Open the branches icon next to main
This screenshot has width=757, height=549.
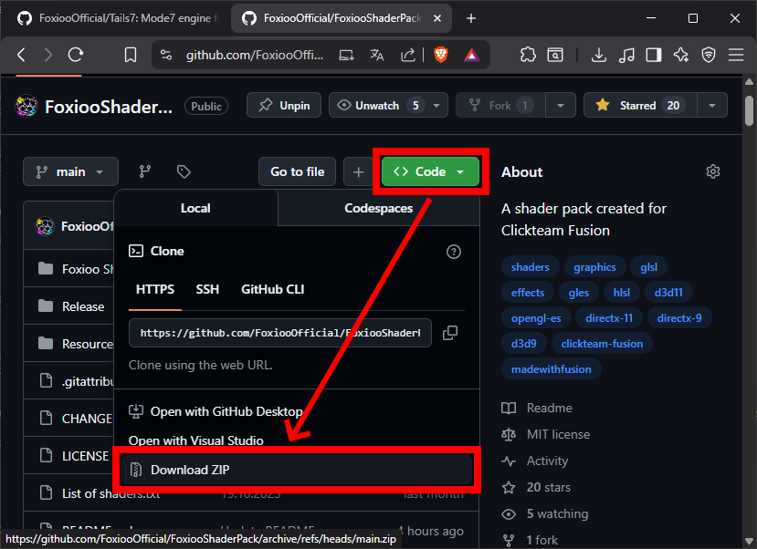[144, 171]
